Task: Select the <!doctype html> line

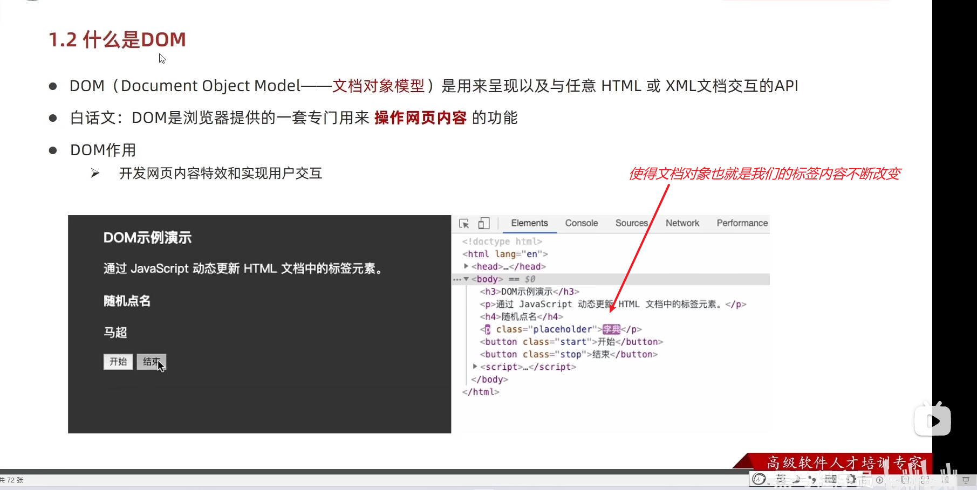Action: pyautogui.click(x=502, y=241)
